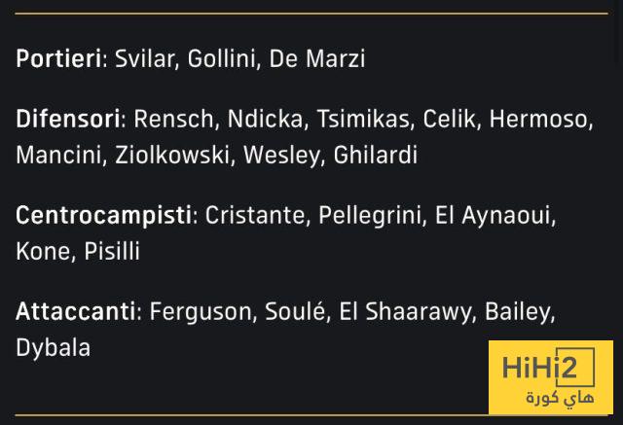Image resolution: width=623 pixels, height=425 pixels.
Task: Click the Attaccanti heading
Action: pos(75,311)
